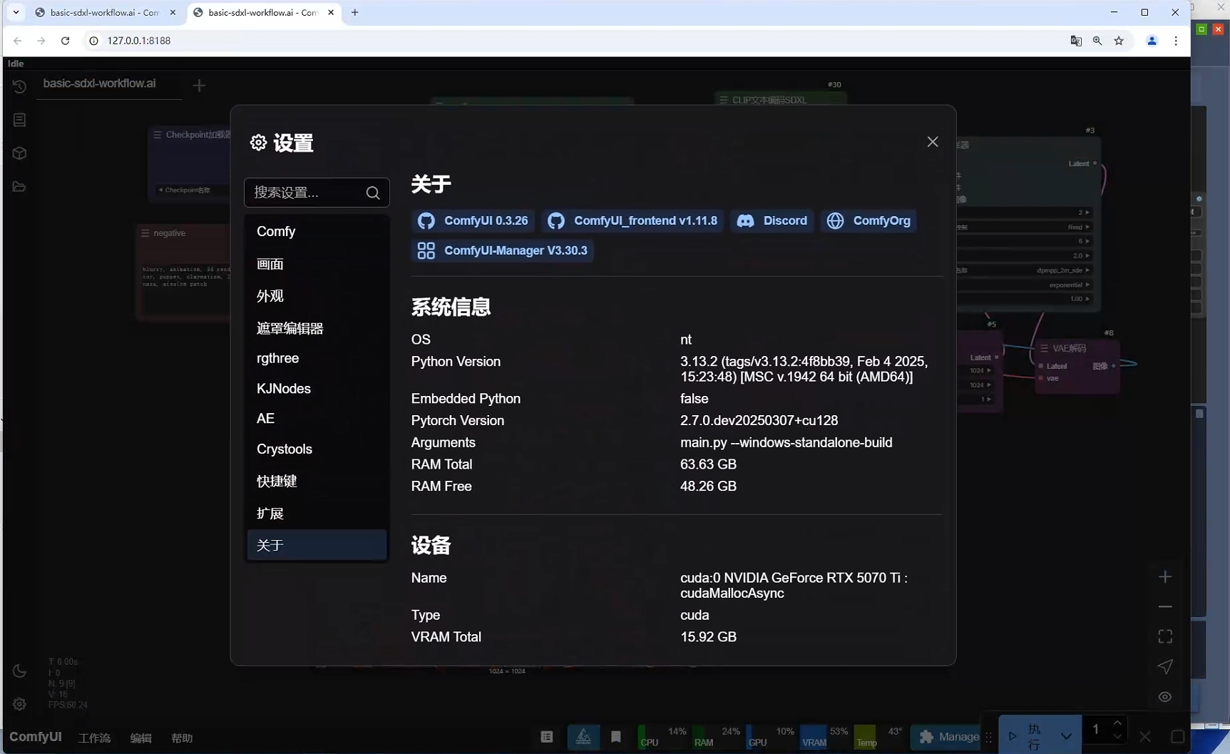Image resolution: width=1230 pixels, height=754 pixels.
Task: Decrease the batch count stepper
Action: tap(1117, 737)
